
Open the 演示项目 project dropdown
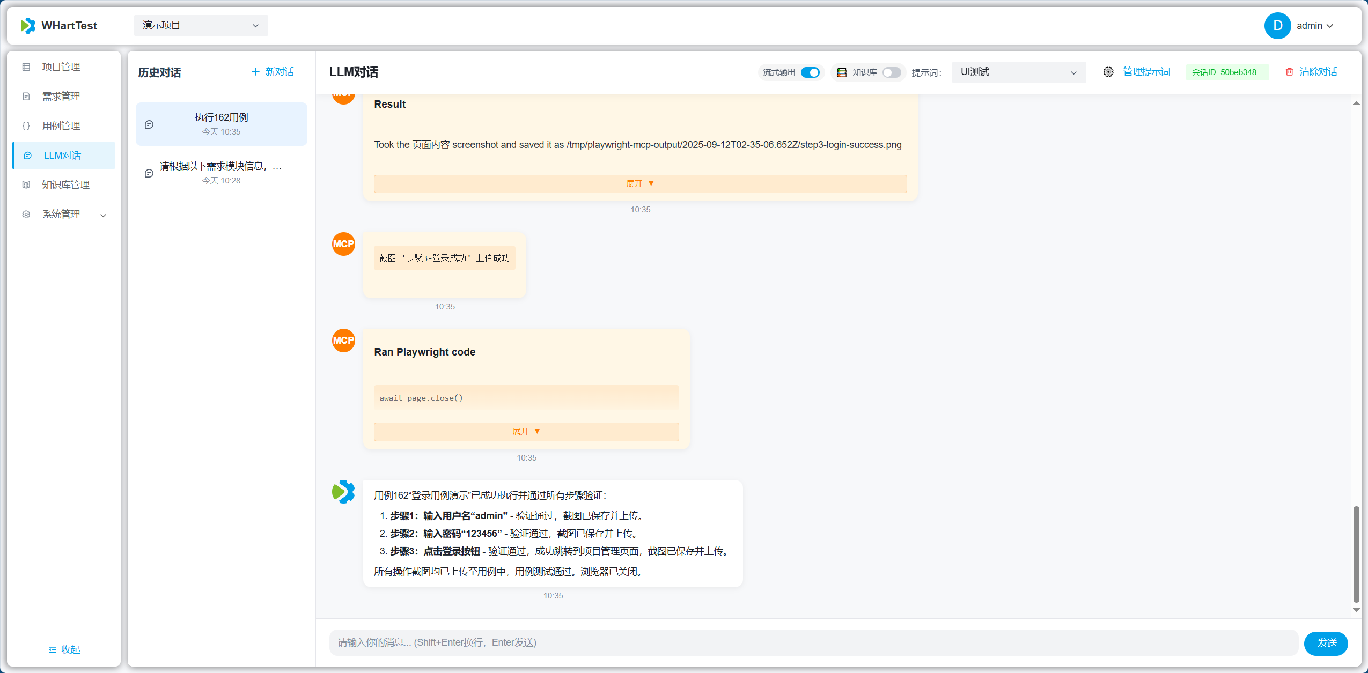tap(201, 25)
